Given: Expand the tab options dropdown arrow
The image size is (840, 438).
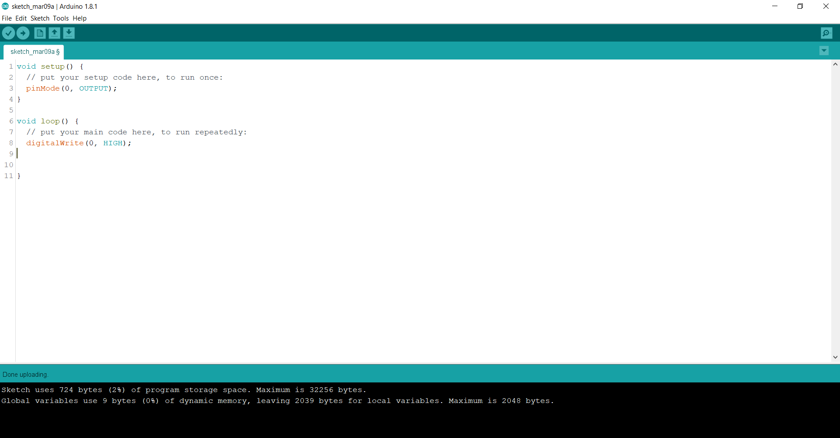Looking at the screenshot, I should point(824,51).
